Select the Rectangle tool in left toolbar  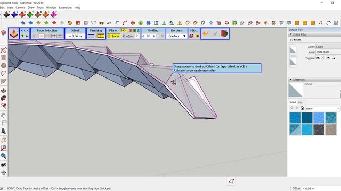point(4,58)
